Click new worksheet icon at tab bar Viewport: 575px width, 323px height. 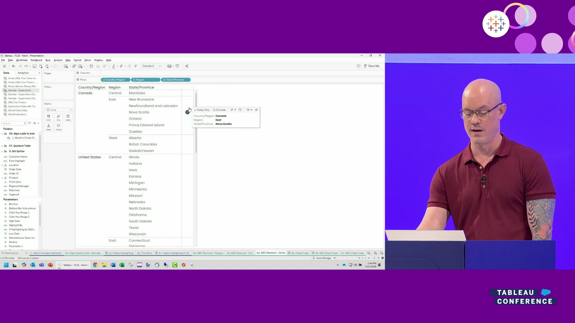pos(369,253)
